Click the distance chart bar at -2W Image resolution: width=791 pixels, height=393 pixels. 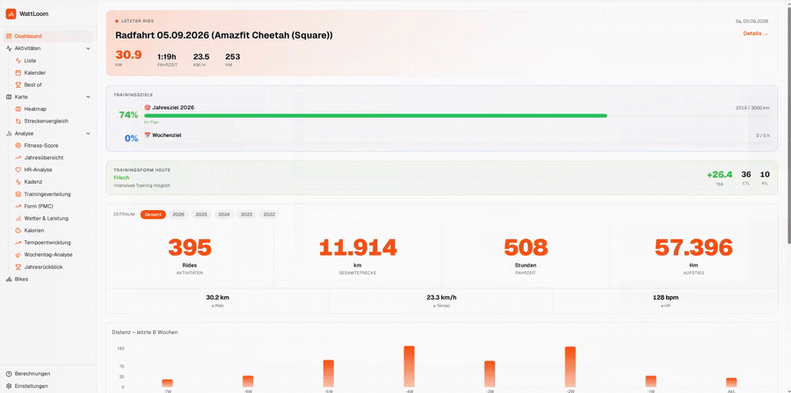click(570, 367)
